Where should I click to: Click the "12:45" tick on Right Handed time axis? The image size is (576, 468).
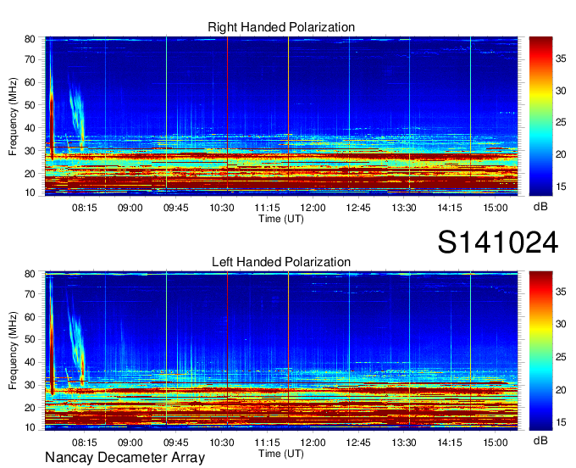(x=358, y=208)
